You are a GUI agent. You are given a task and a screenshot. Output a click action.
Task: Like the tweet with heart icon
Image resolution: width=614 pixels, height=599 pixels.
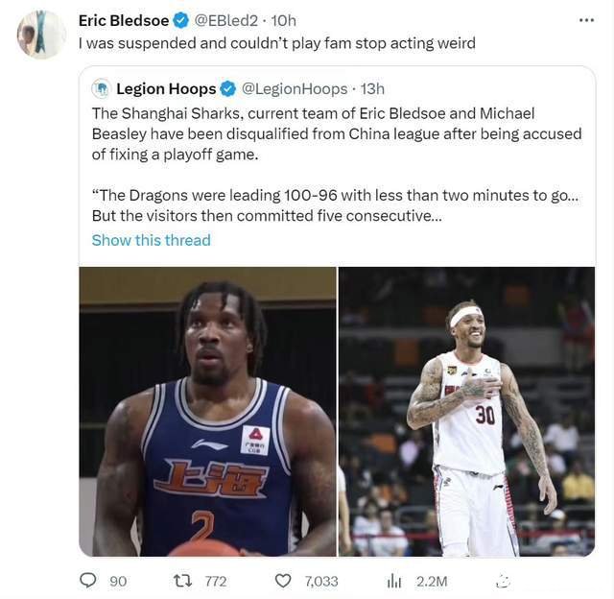click(283, 581)
